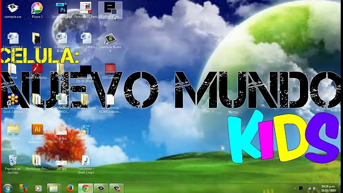This screenshot has height=193, width=343.
Task: Open Windows Explorer from the taskbar
Action: (54, 188)
